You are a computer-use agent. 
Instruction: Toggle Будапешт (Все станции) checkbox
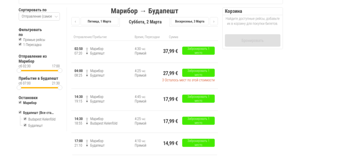coord(20,112)
